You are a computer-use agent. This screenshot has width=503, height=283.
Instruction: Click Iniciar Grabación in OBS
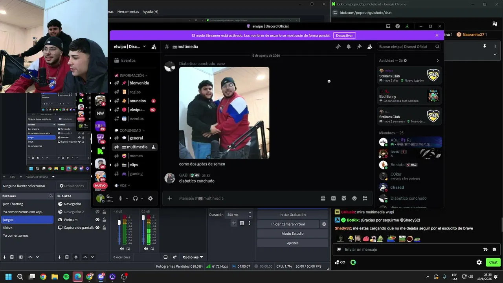(x=292, y=215)
